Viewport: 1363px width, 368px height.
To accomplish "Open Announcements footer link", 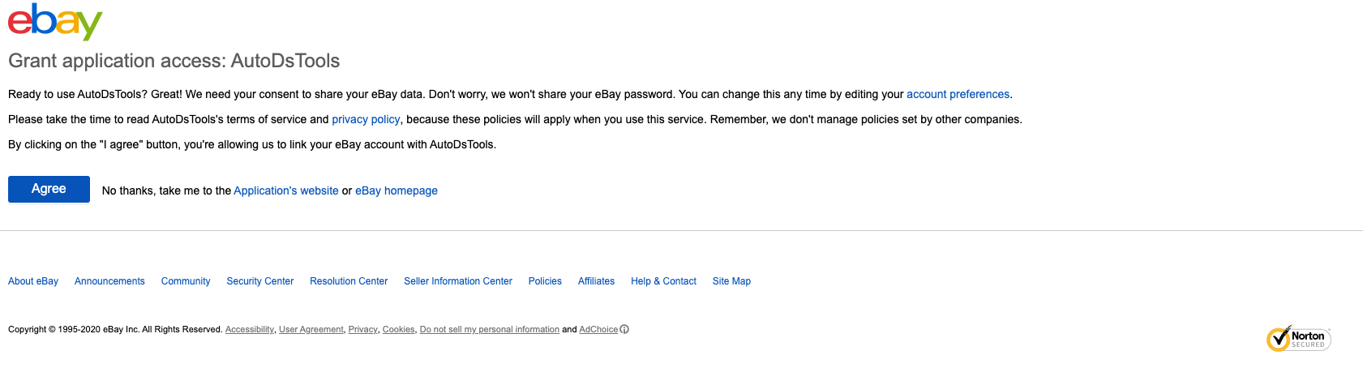I will tap(109, 281).
